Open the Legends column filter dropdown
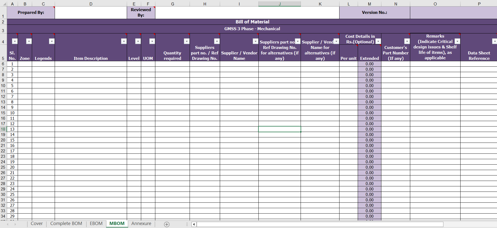 (52, 41)
